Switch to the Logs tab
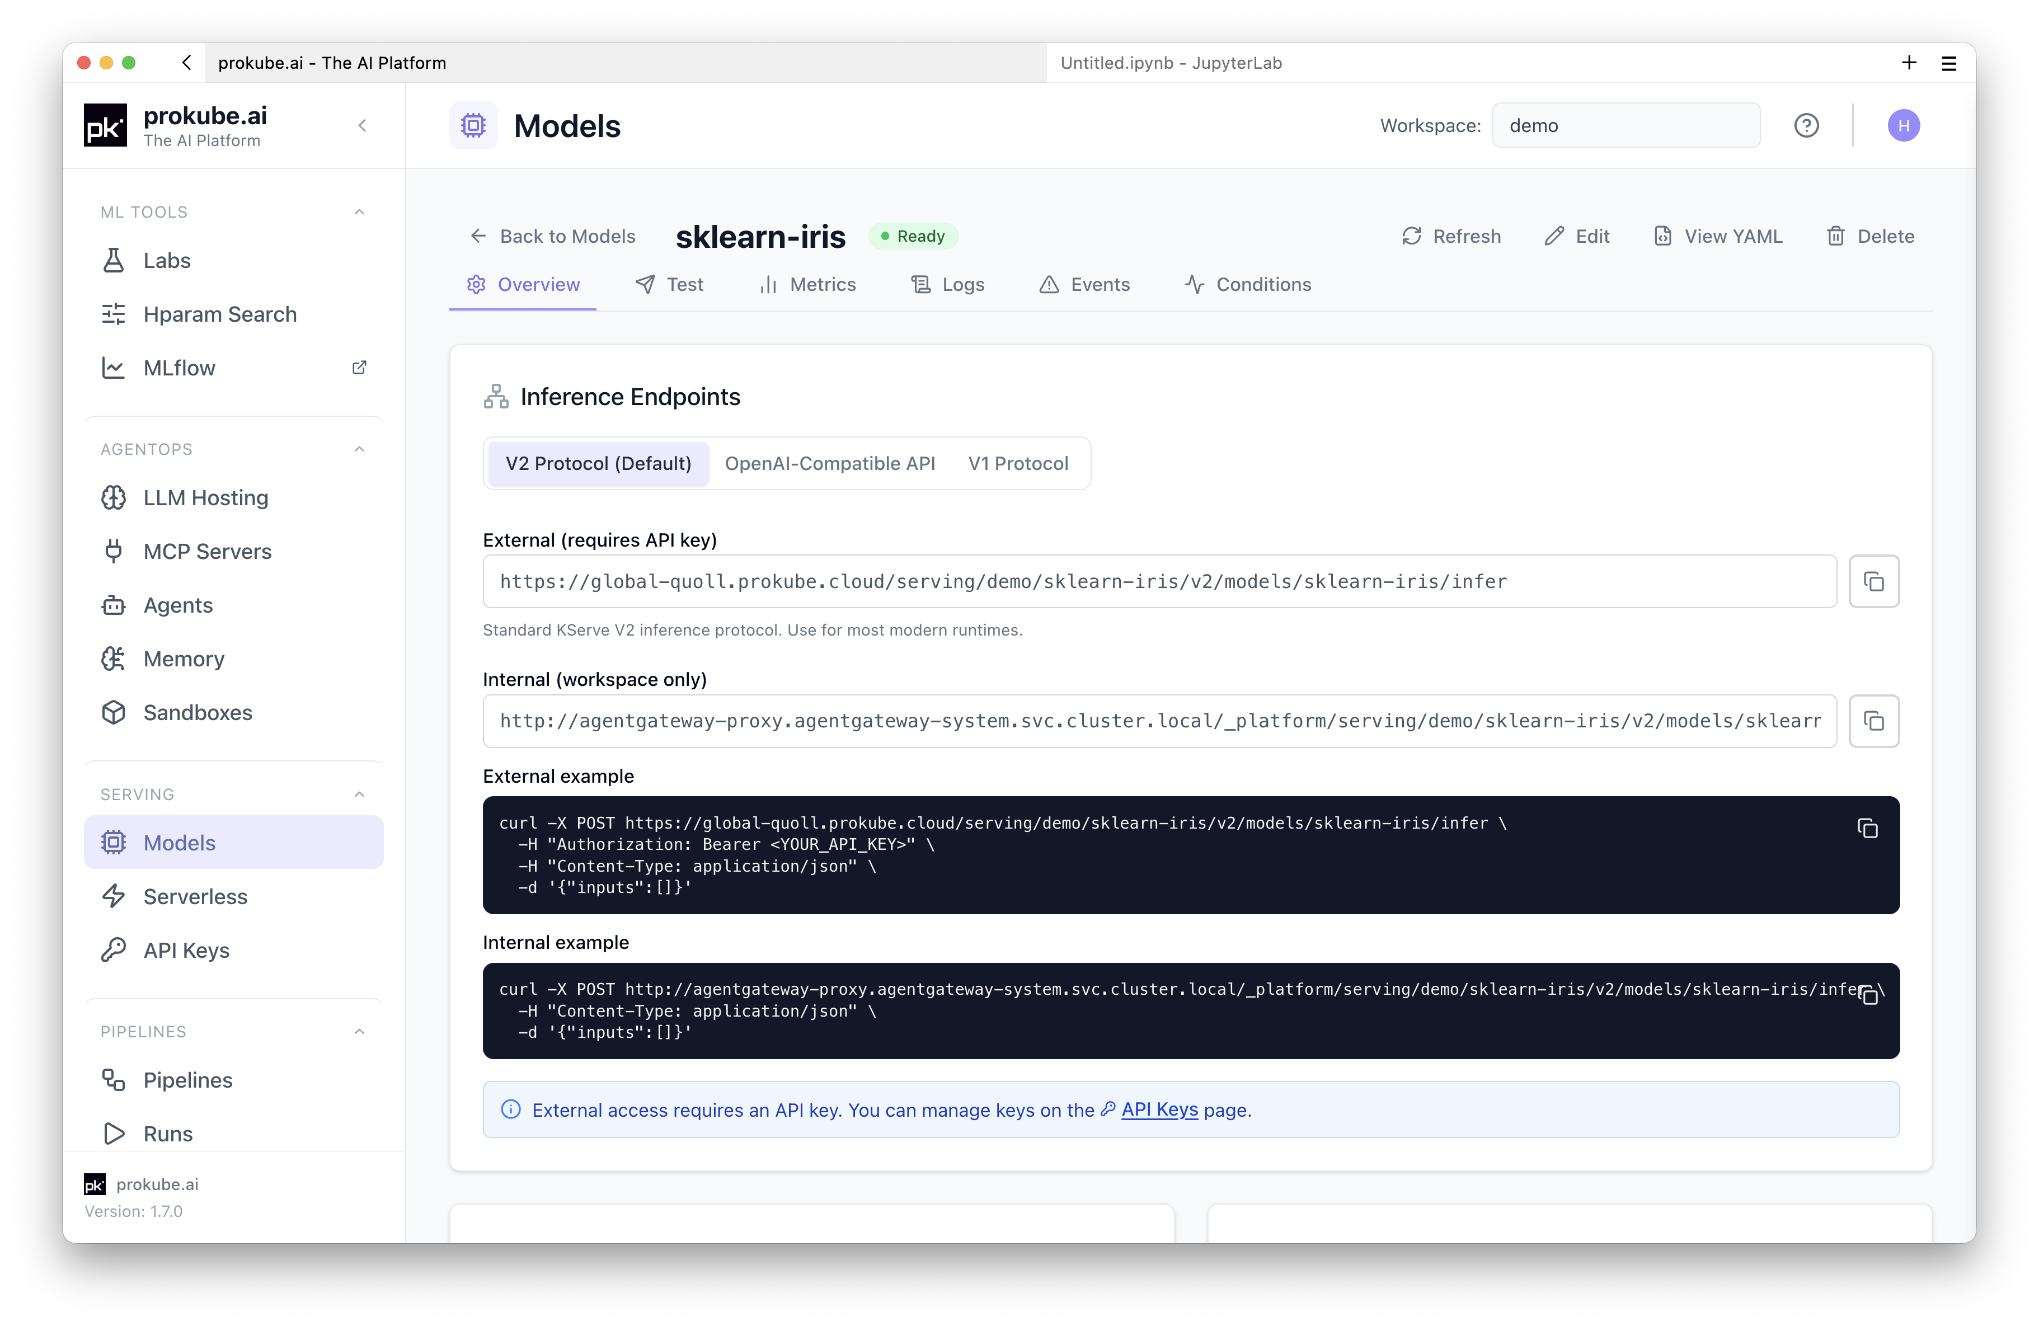 point(947,284)
